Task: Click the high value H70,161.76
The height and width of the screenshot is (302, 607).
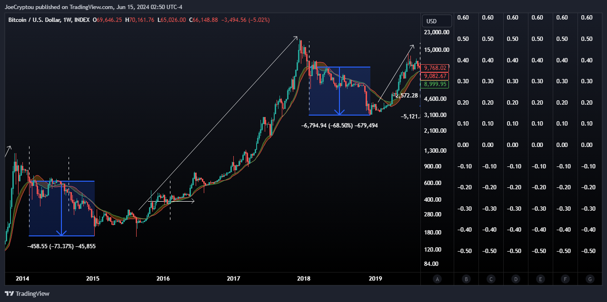Action: pyautogui.click(x=139, y=20)
